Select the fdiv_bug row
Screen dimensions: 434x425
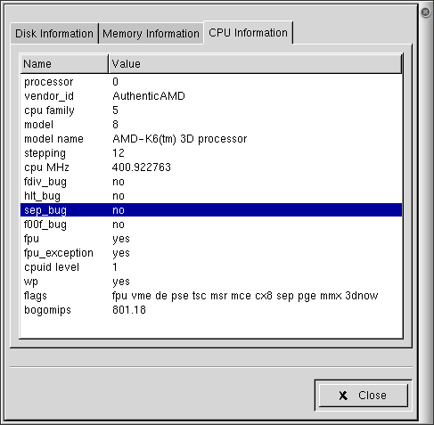tap(211, 182)
